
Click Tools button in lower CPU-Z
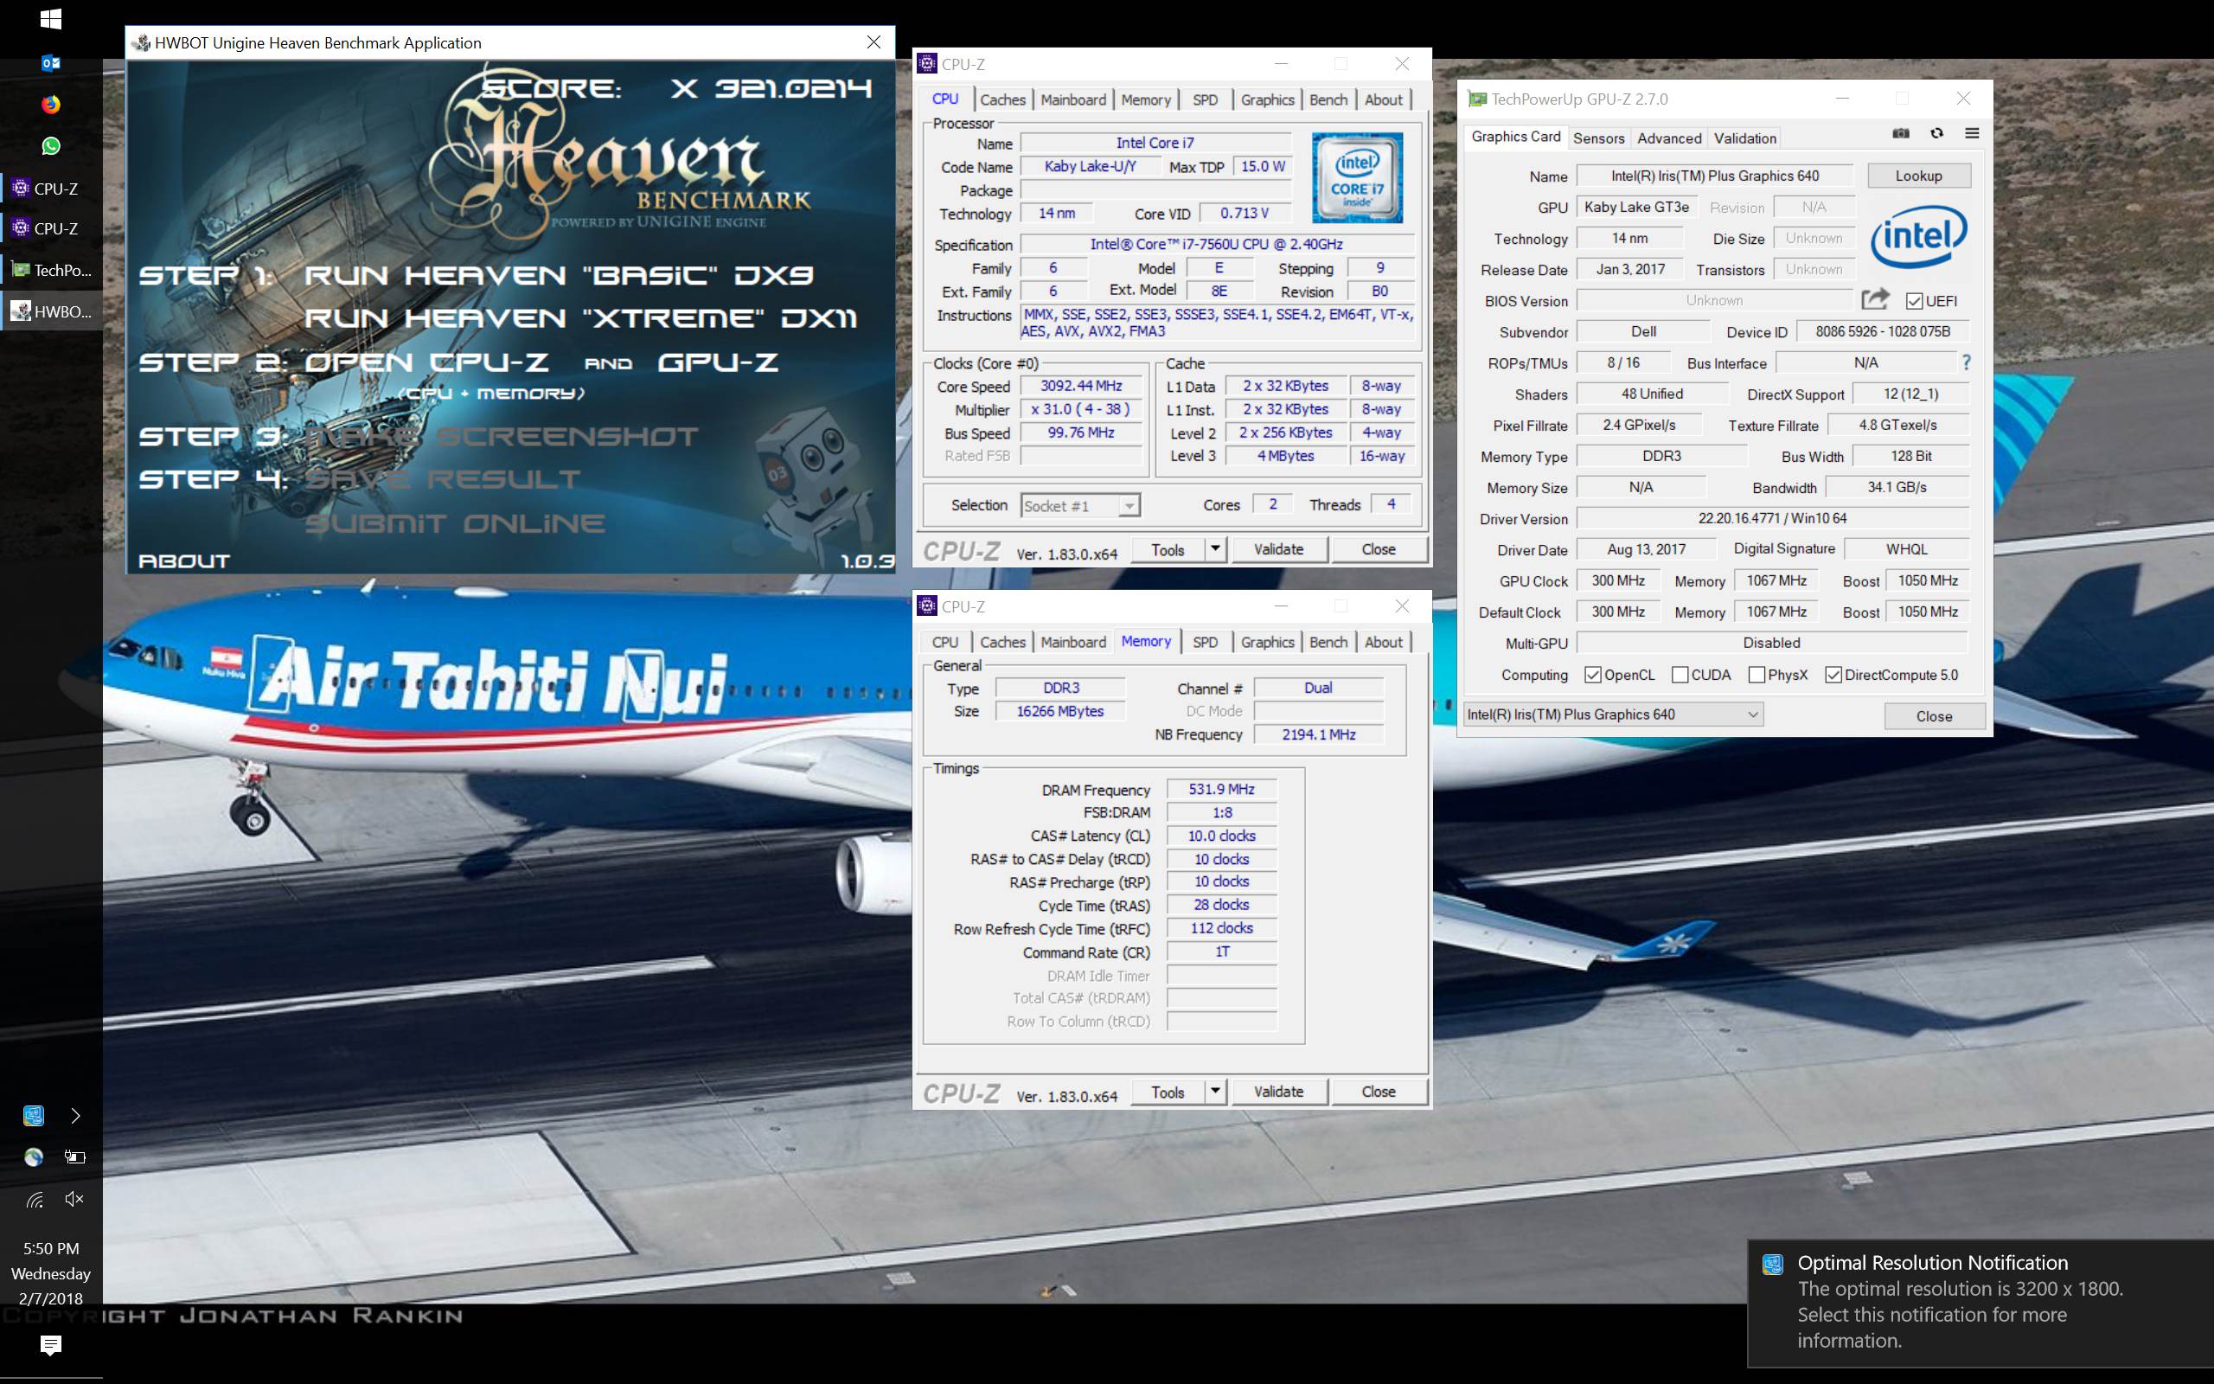(1168, 1091)
